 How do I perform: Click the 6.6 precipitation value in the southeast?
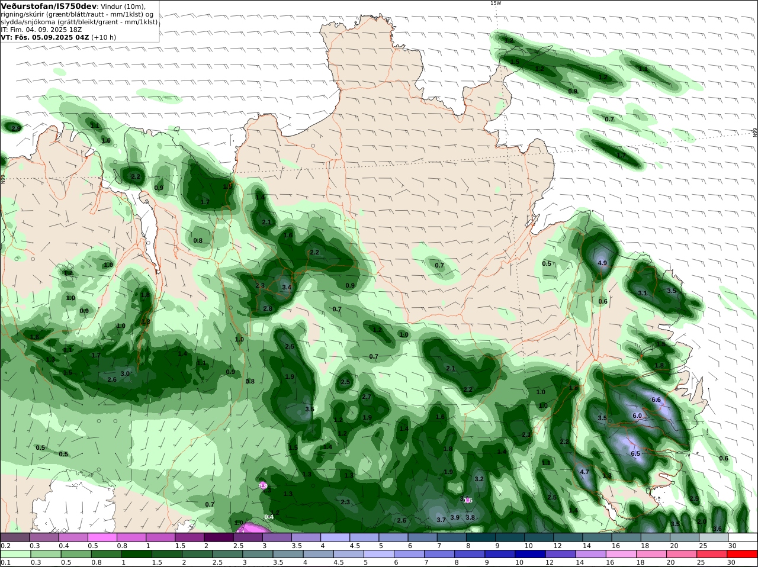(656, 400)
